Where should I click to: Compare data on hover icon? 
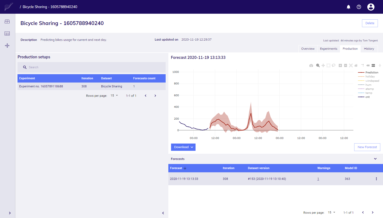pyautogui.click(x=373, y=65)
